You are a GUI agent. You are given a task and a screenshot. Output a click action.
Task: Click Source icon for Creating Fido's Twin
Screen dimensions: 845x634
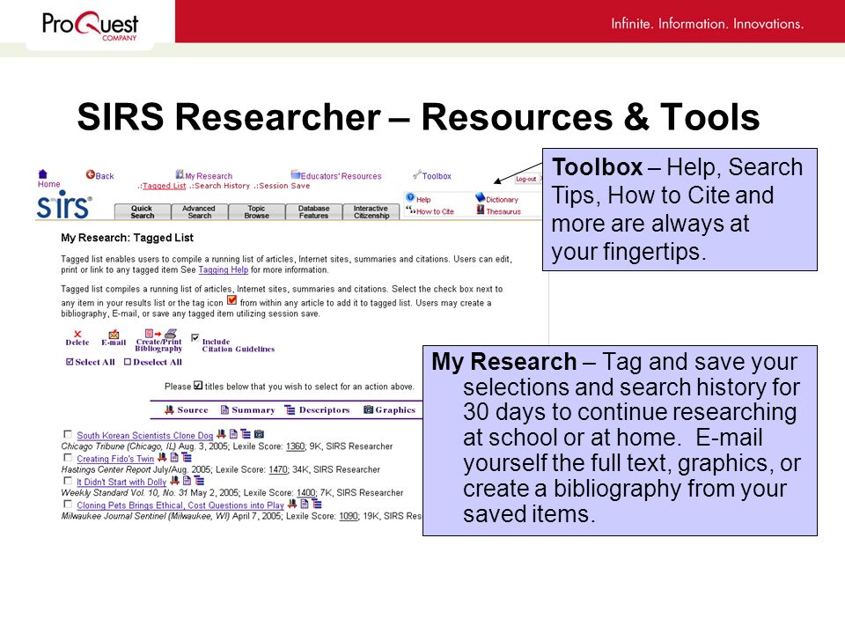162,457
